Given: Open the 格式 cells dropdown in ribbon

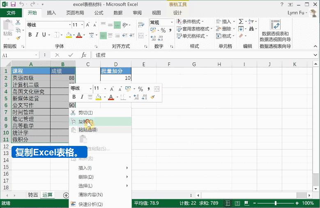Looking at the screenshot, I should (x=226, y=36).
